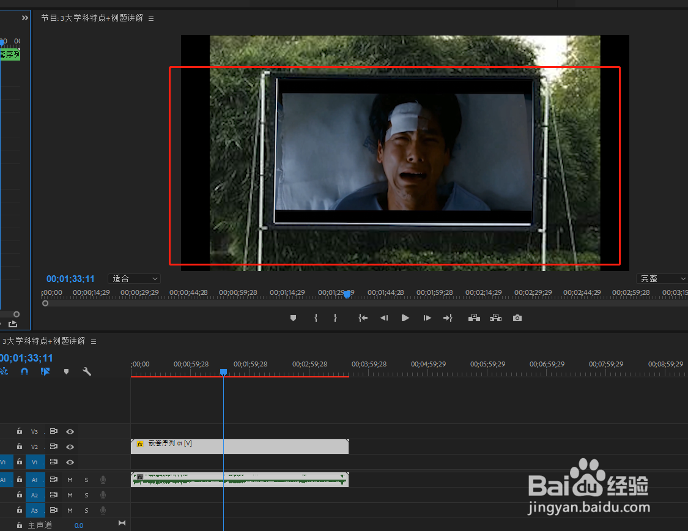The image size is (688, 531).
Task: Add a marker in Program monitor
Action: click(x=293, y=318)
